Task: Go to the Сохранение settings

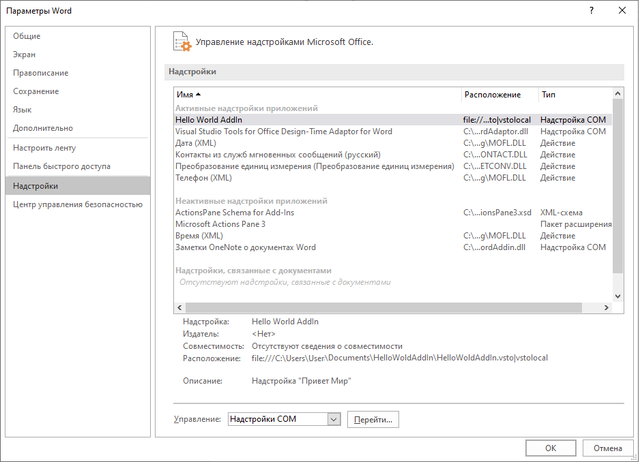Action: coord(36,91)
